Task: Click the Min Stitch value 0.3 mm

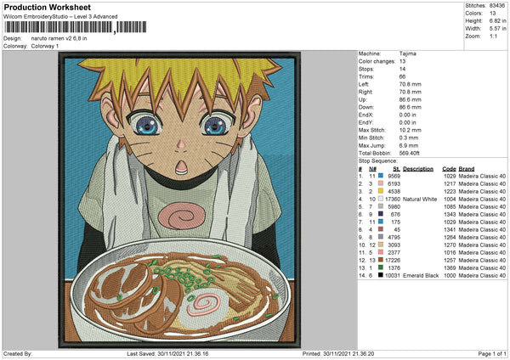Action: pyautogui.click(x=409, y=138)
